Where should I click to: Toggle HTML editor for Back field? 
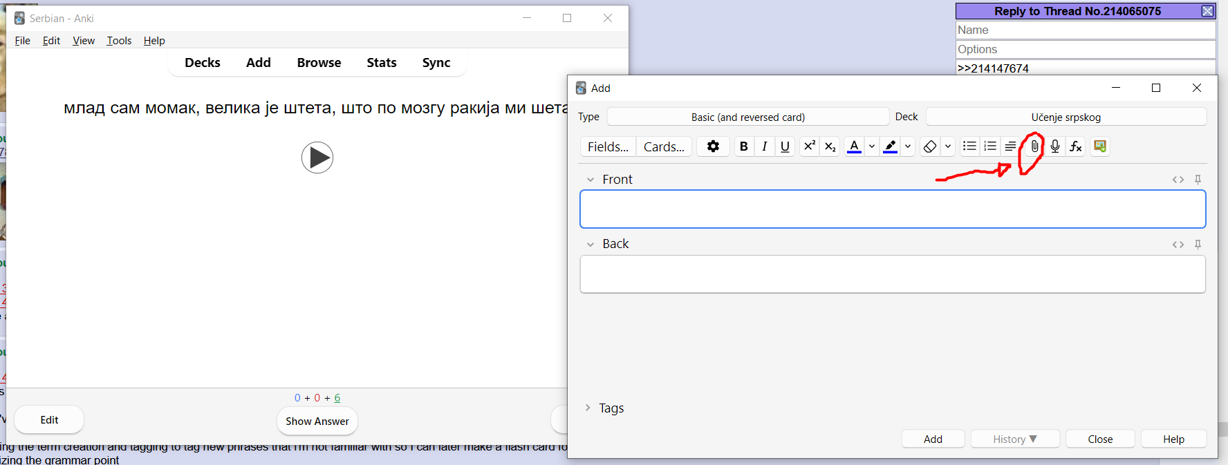coord(1178,245)
